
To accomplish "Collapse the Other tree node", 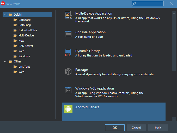I will 5,61.
